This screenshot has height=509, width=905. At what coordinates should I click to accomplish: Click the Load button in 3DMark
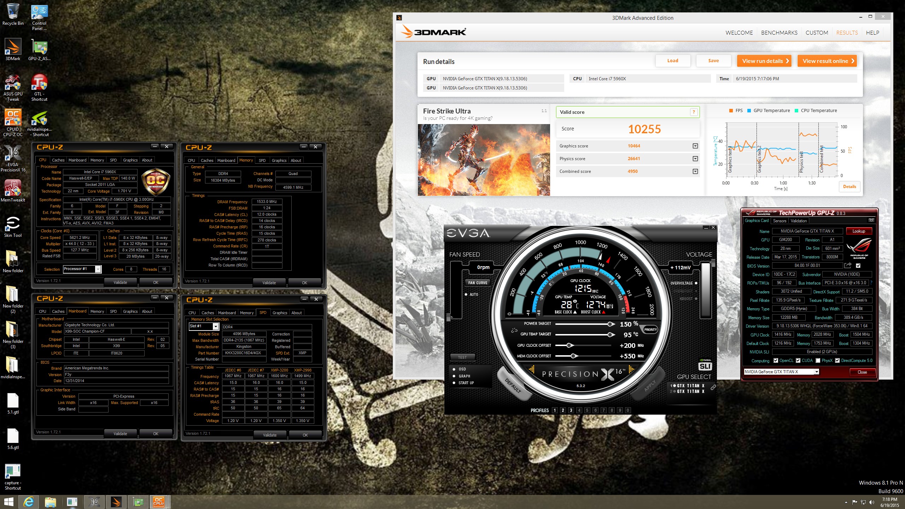click(673, 61)
